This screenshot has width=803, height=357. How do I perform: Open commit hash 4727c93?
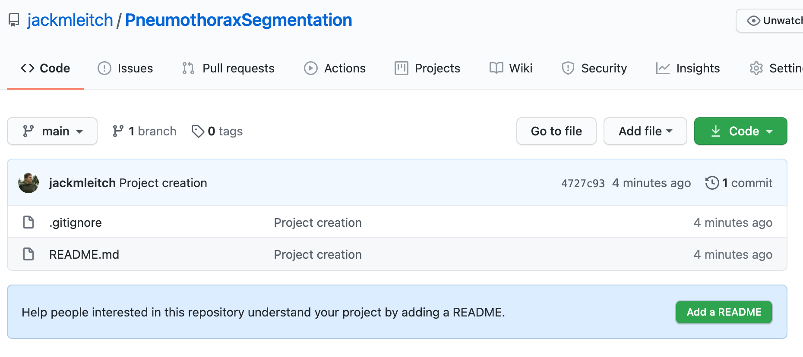point(583,183)
